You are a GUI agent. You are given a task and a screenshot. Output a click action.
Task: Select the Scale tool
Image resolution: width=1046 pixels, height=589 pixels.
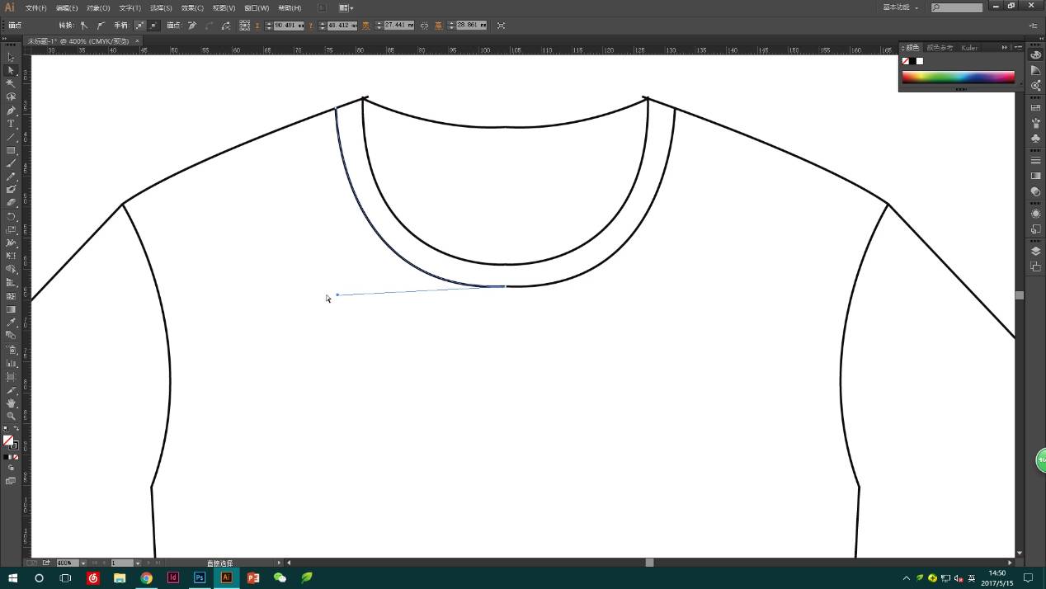pos(11,229)
